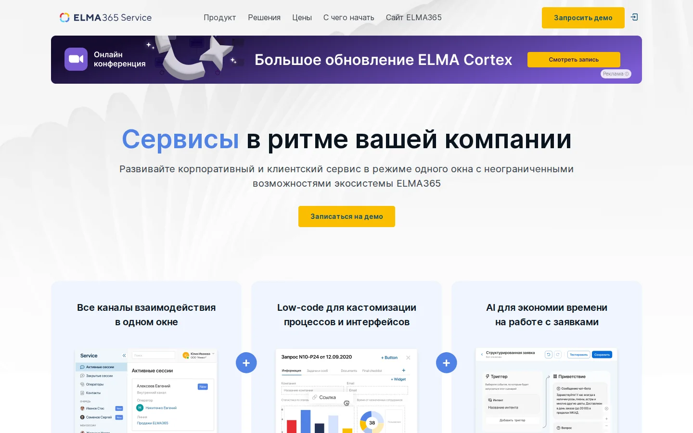Click the search field in Service illustration
693x433 pixels.
pyautogui.click(x=154, y=355)
